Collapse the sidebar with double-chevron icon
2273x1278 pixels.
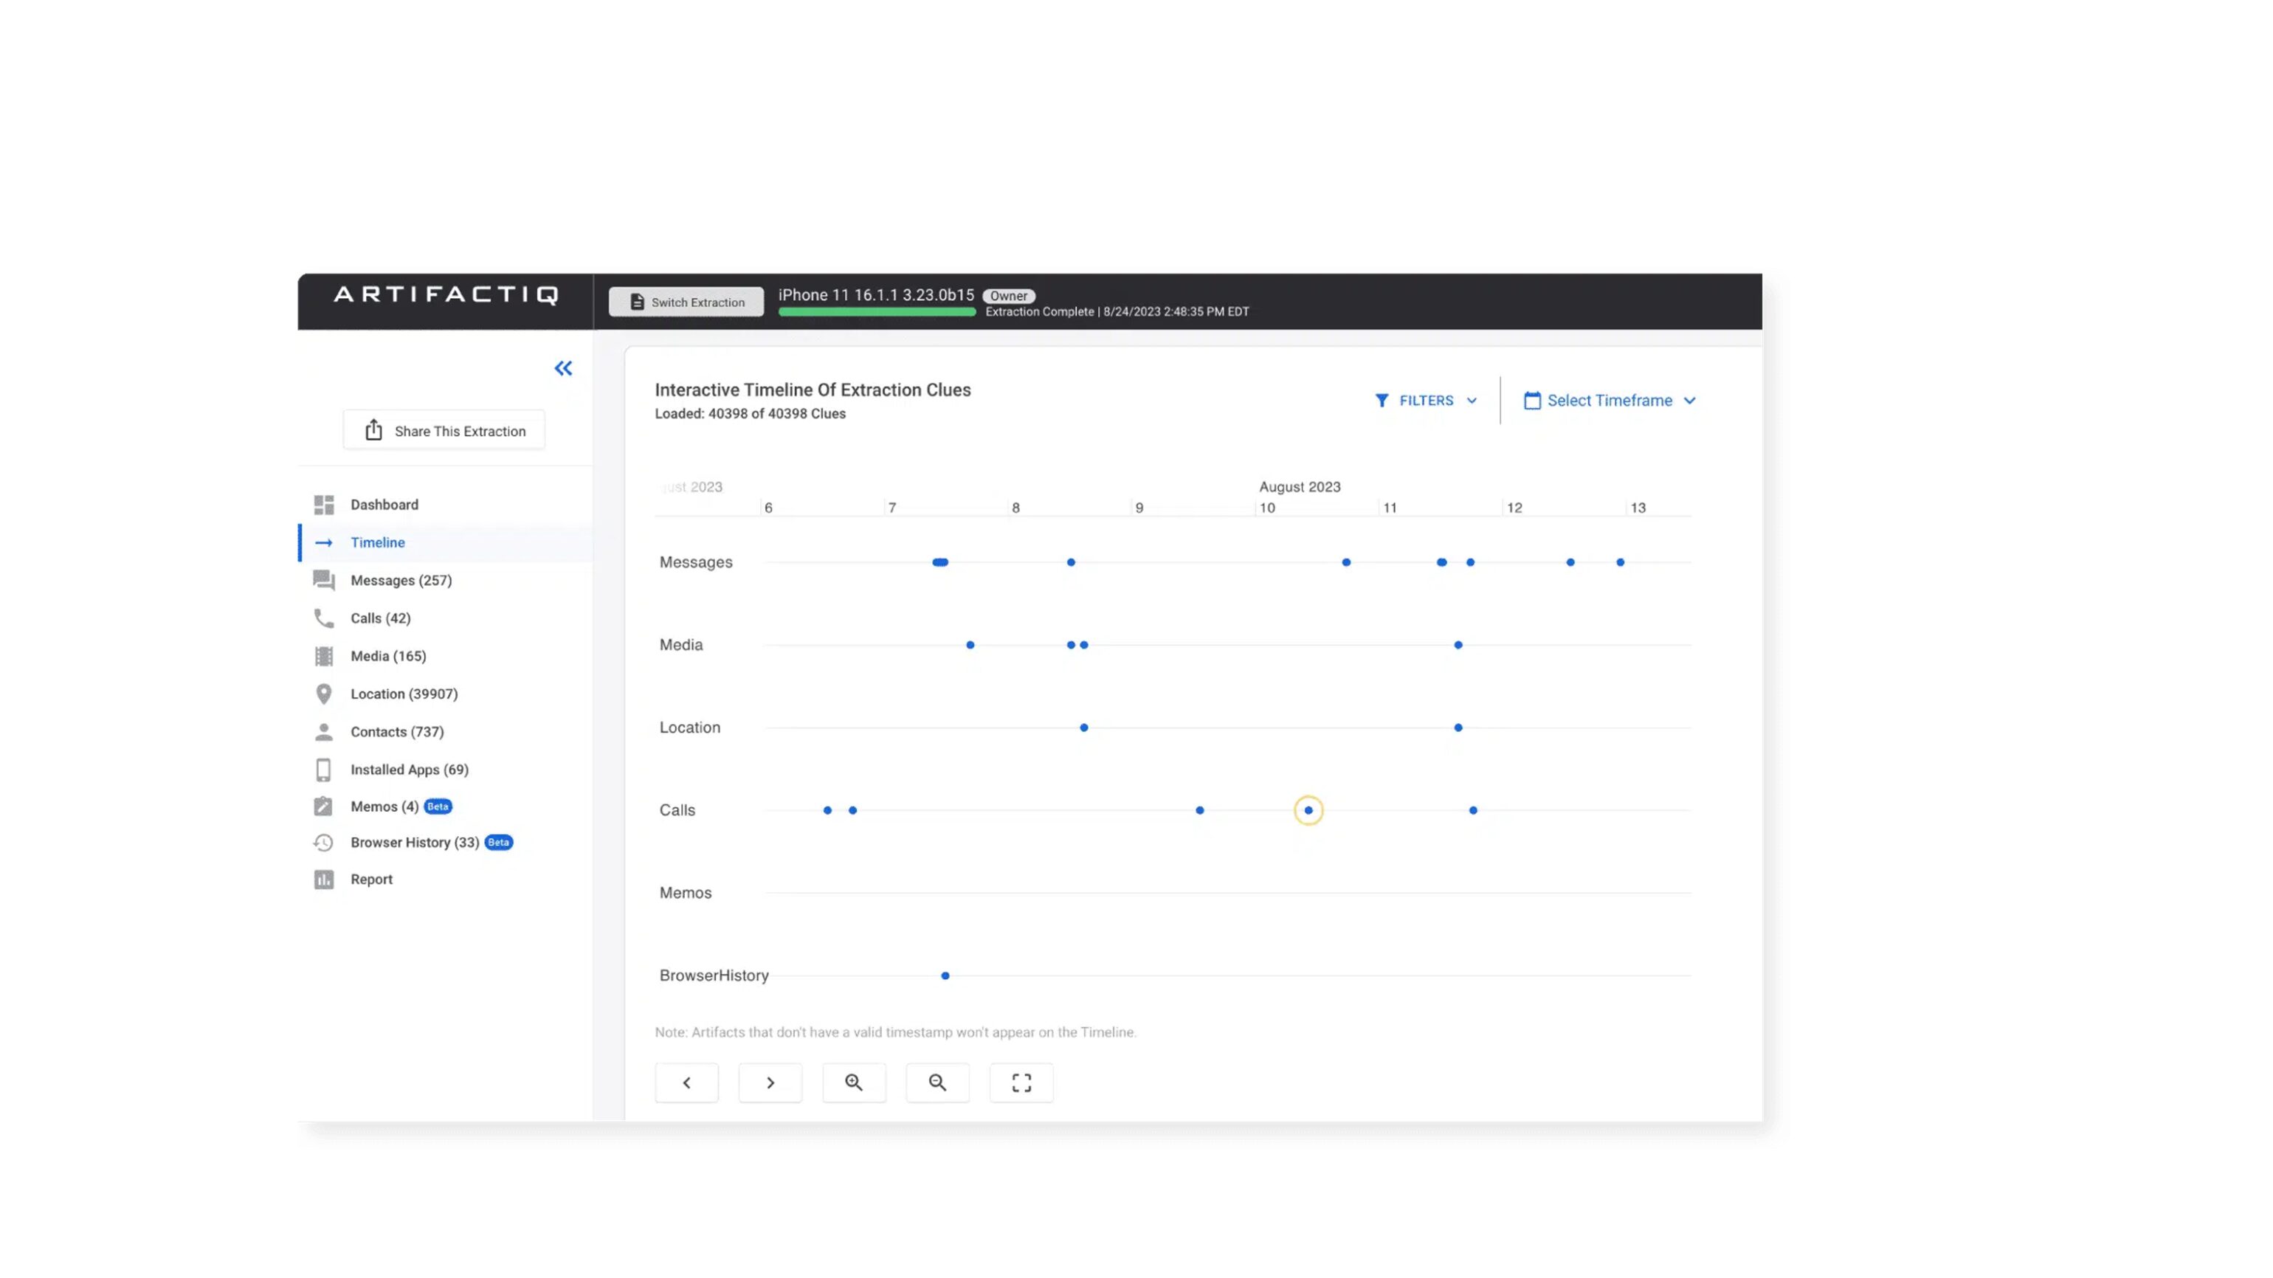point(563,369)
